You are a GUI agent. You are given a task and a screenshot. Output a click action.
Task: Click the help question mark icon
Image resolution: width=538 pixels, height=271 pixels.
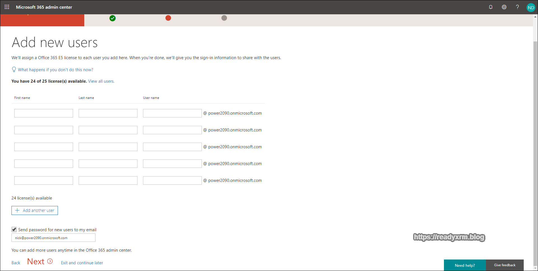pyautogui.click(x=517, y=7)
